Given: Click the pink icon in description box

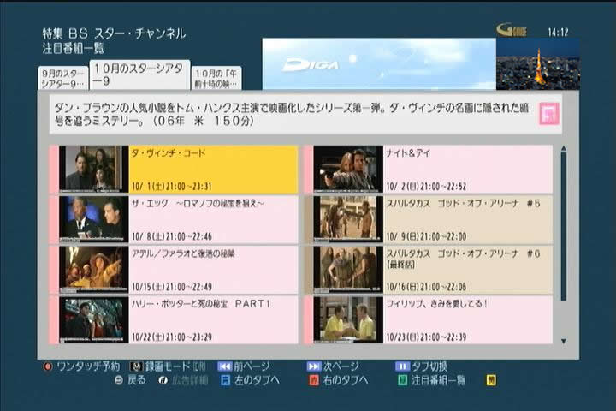Looking at the screenshot, I should (x=548, y=114).
